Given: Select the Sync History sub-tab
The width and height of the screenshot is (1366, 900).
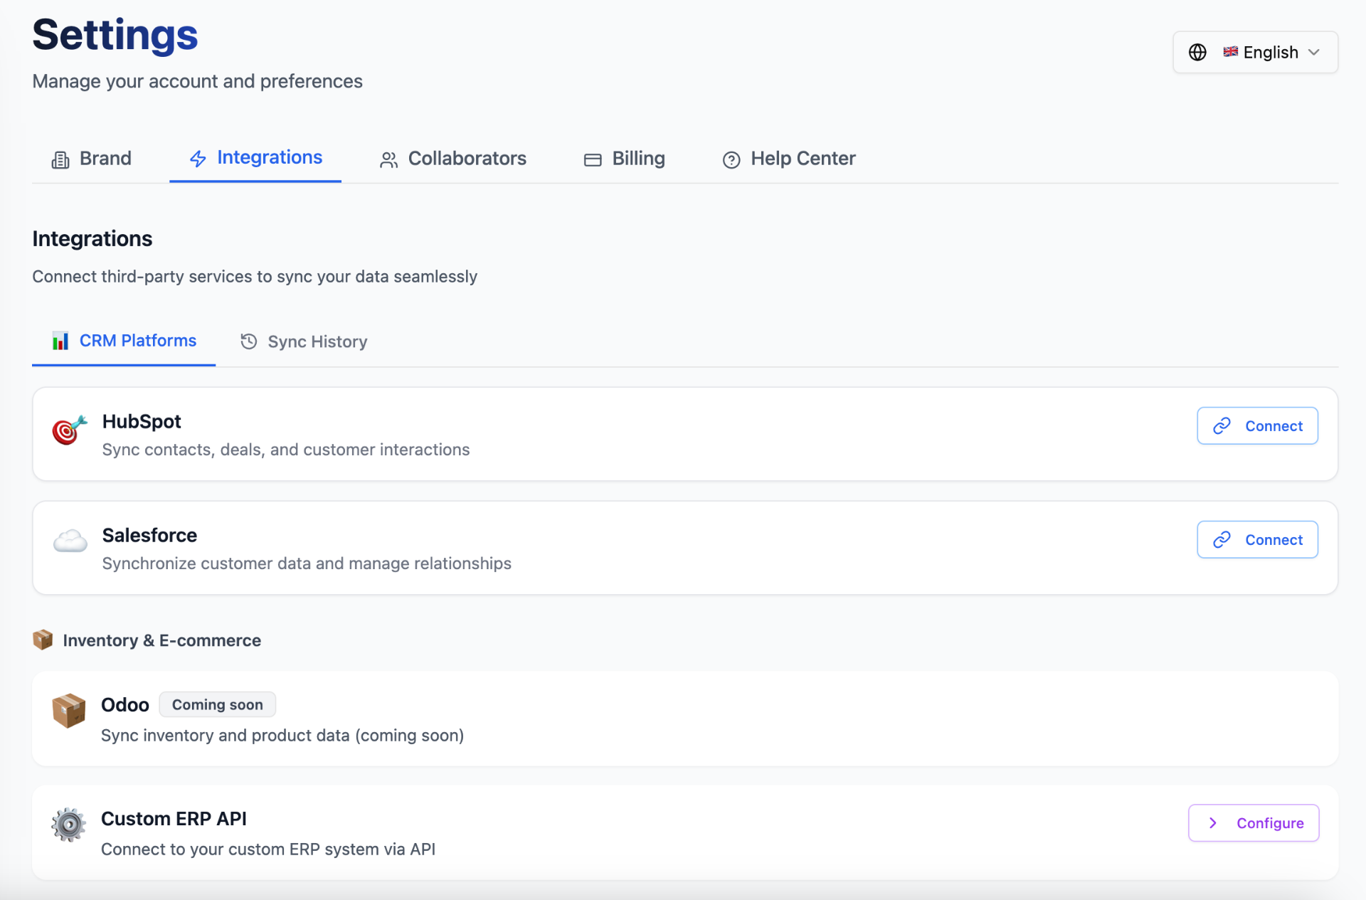Looking at the screenshot, I should (304, 342).
